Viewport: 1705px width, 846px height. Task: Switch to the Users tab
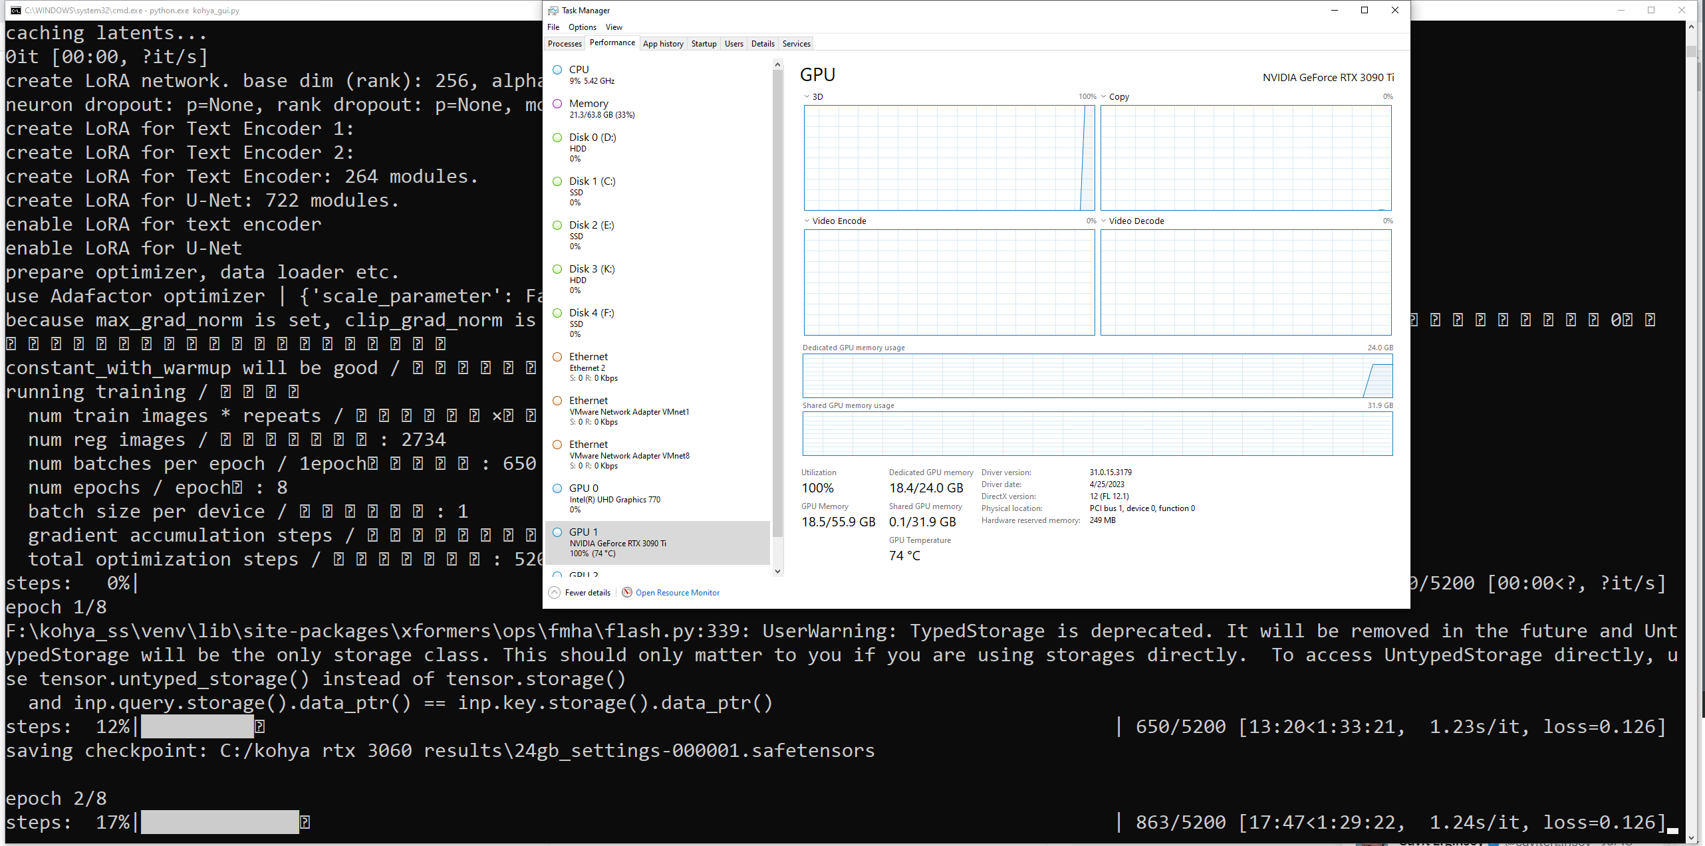(734, 44)
